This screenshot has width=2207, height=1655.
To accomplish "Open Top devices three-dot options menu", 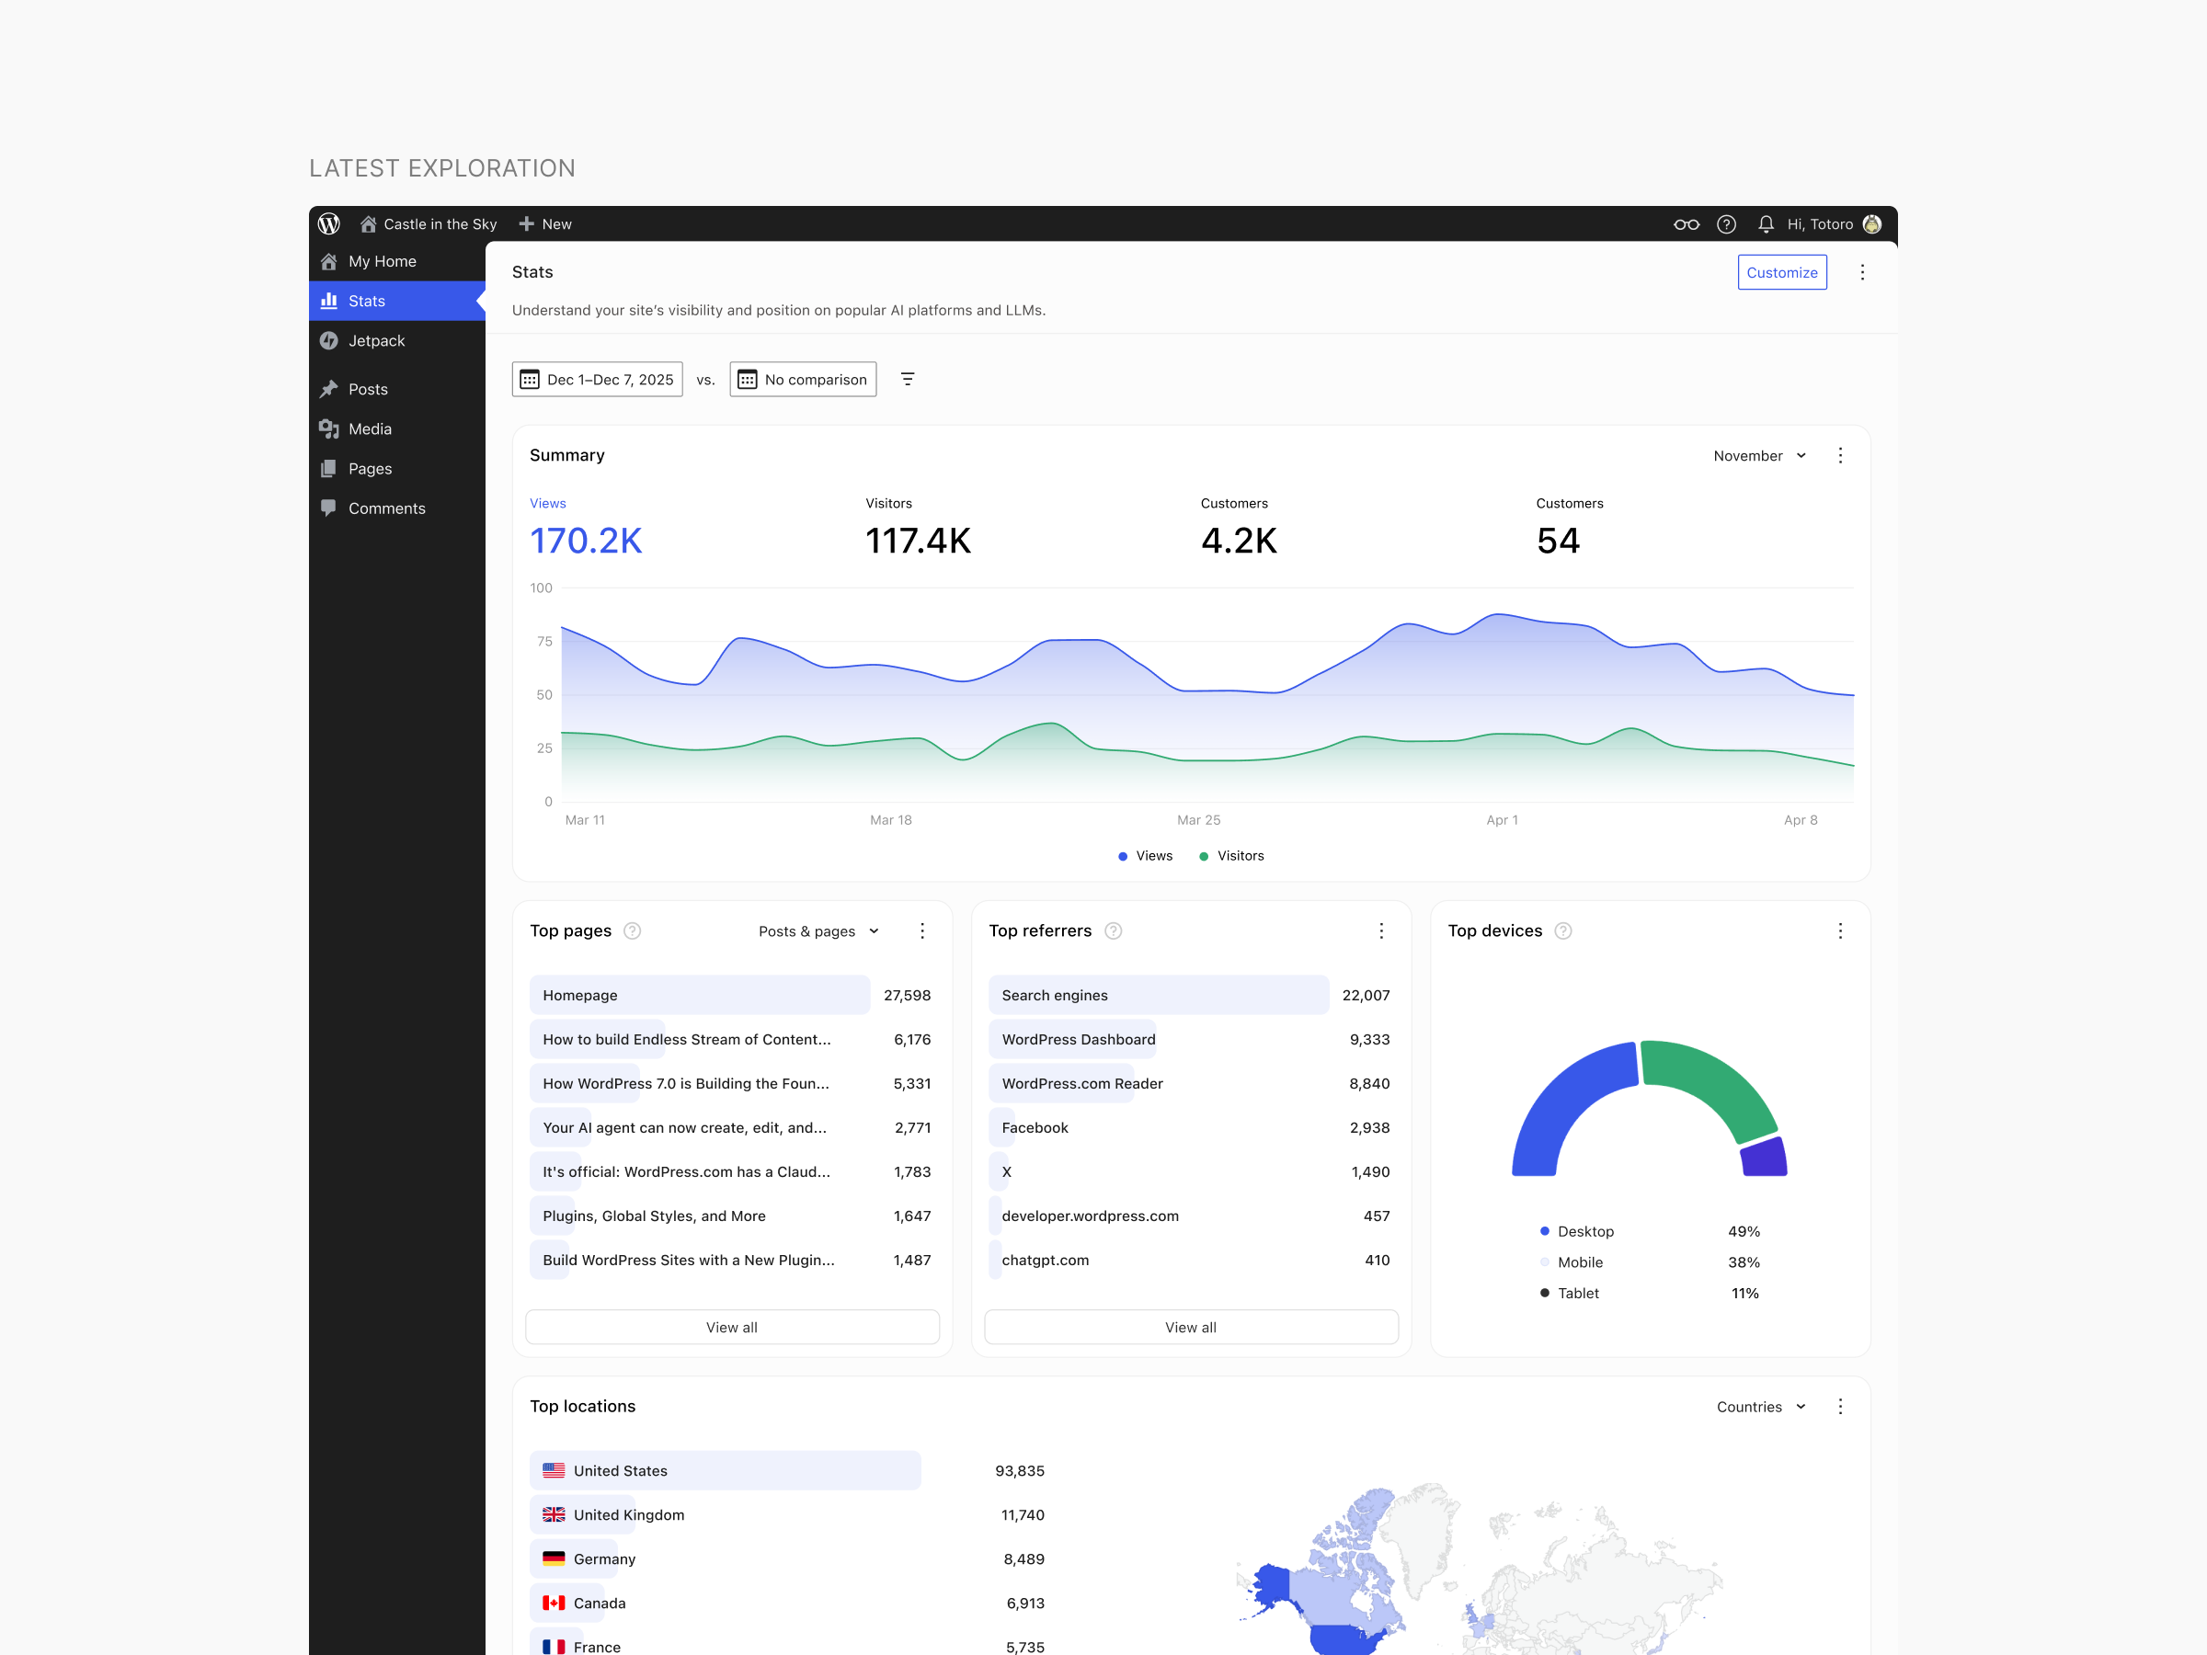I will point(1840,930).
